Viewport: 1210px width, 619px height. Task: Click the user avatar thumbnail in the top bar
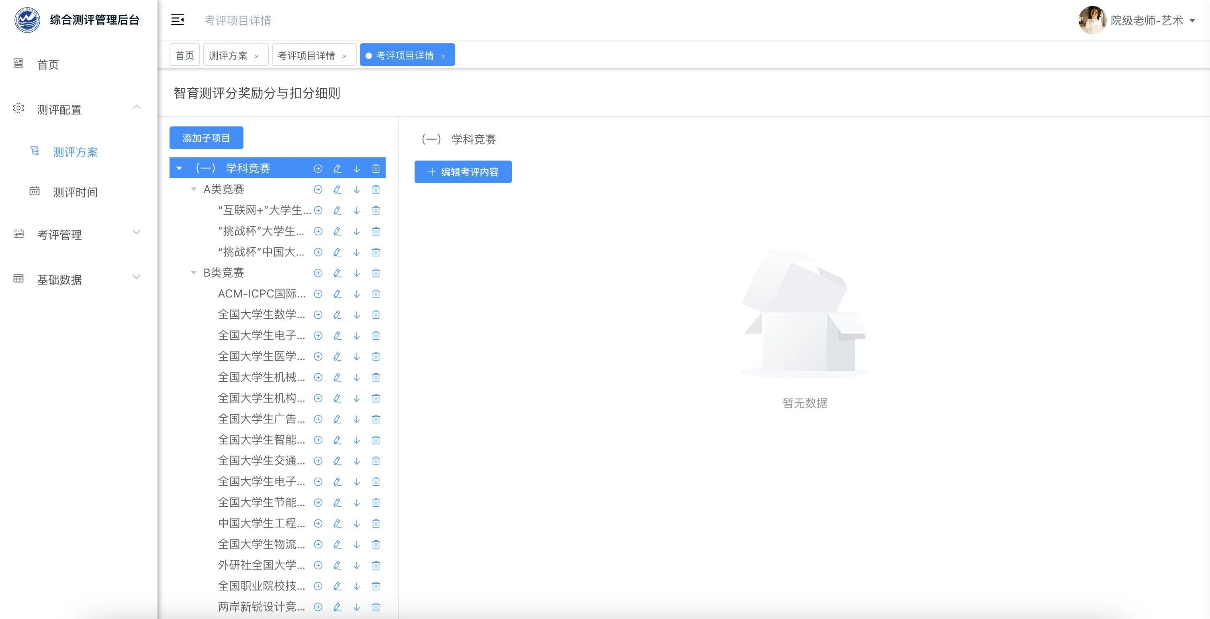[x=1093, y=20]
